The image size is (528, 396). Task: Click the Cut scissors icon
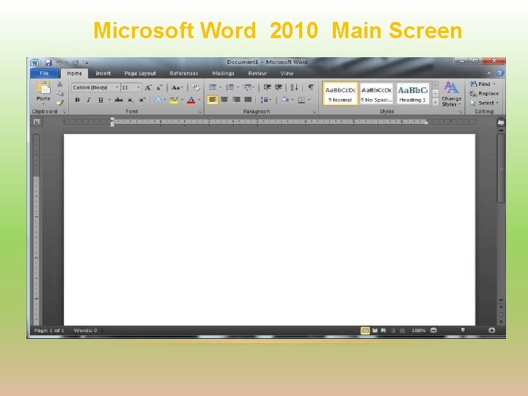[60, 84]
